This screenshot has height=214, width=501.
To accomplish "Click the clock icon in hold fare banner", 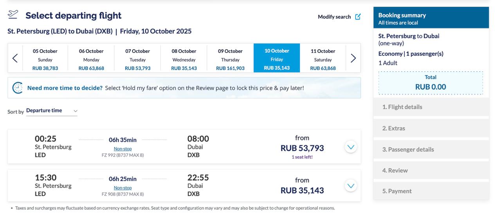I will coord(18,88).
